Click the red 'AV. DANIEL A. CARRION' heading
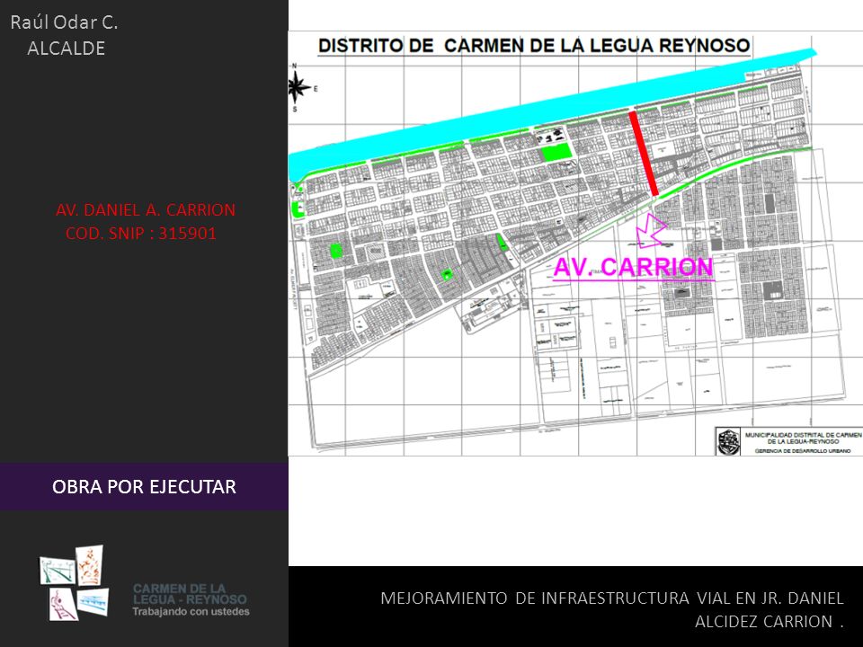863x647 pixels. [x=146, y=209]
